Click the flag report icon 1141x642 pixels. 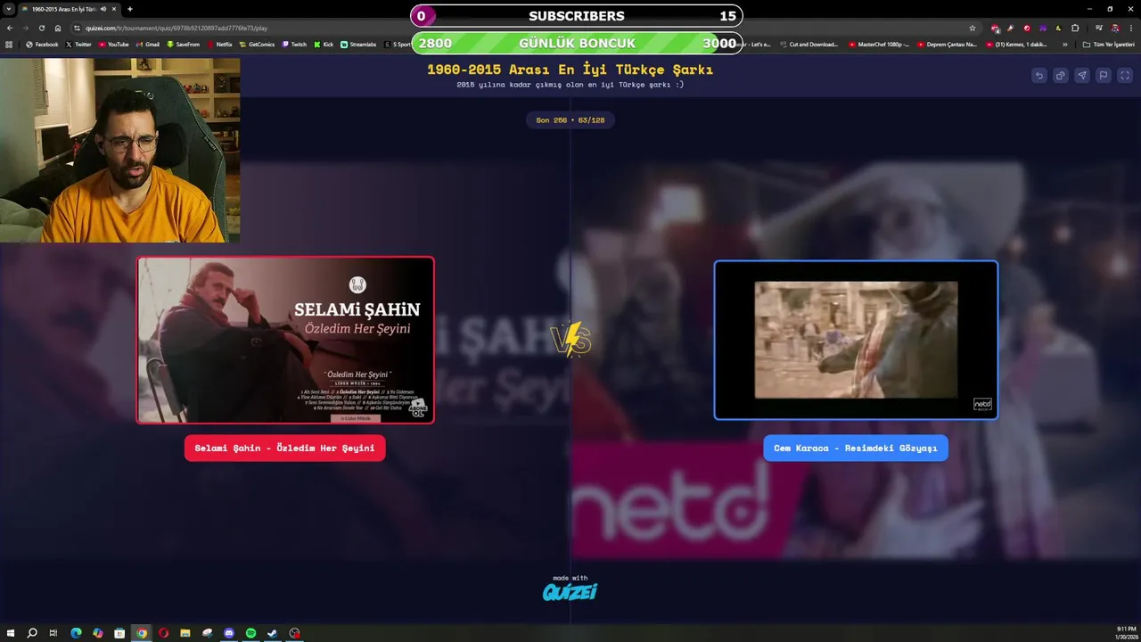1103,76
